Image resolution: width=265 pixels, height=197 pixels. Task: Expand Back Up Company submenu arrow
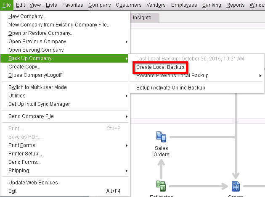coord(127,58)
